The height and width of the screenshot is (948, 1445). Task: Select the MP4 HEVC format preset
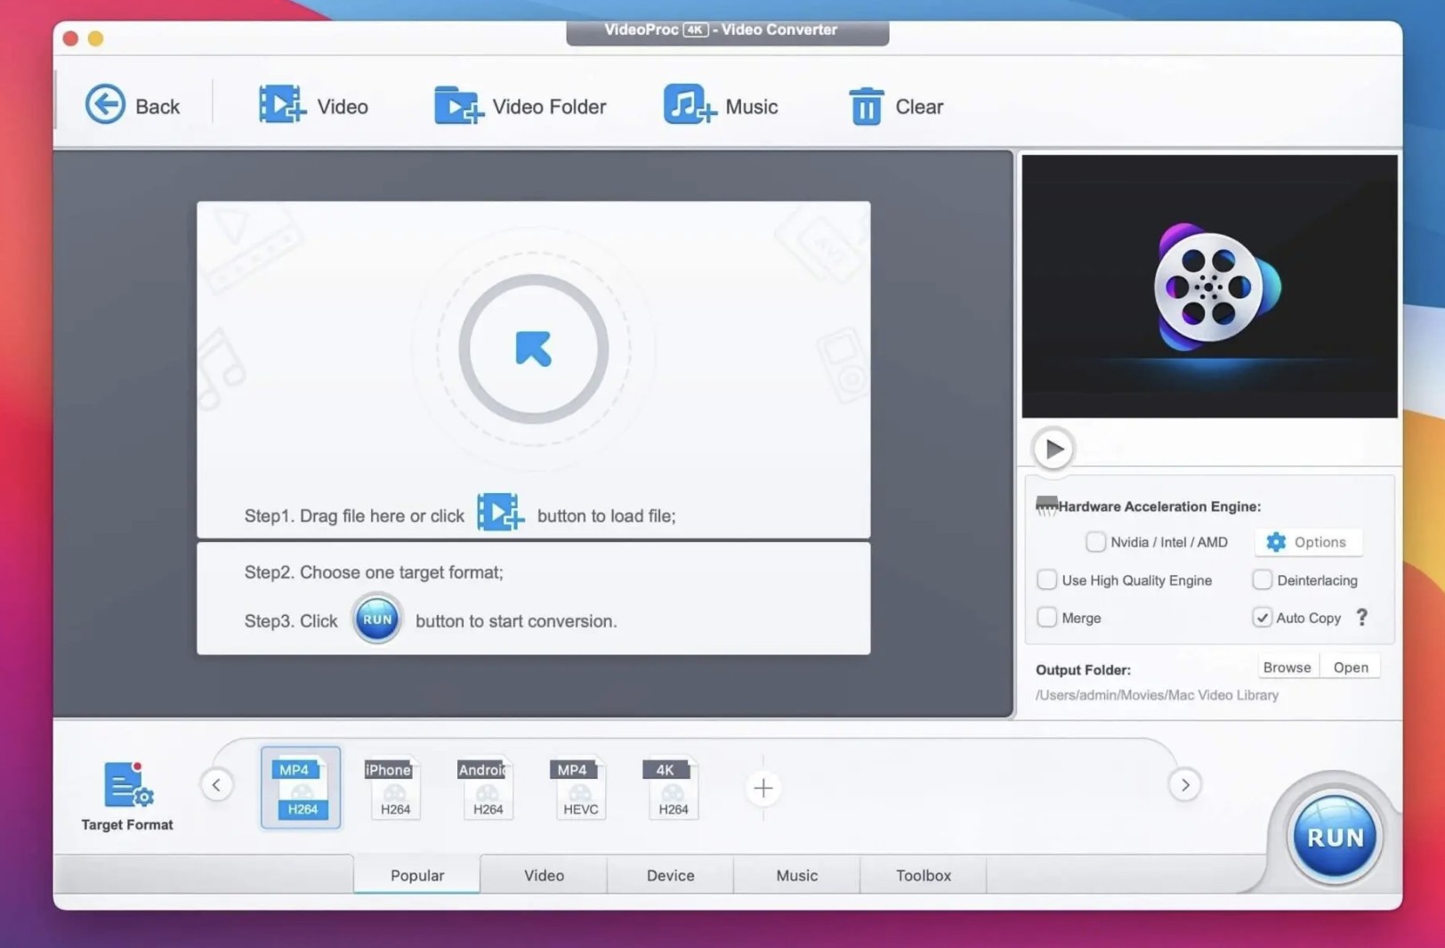579,788
